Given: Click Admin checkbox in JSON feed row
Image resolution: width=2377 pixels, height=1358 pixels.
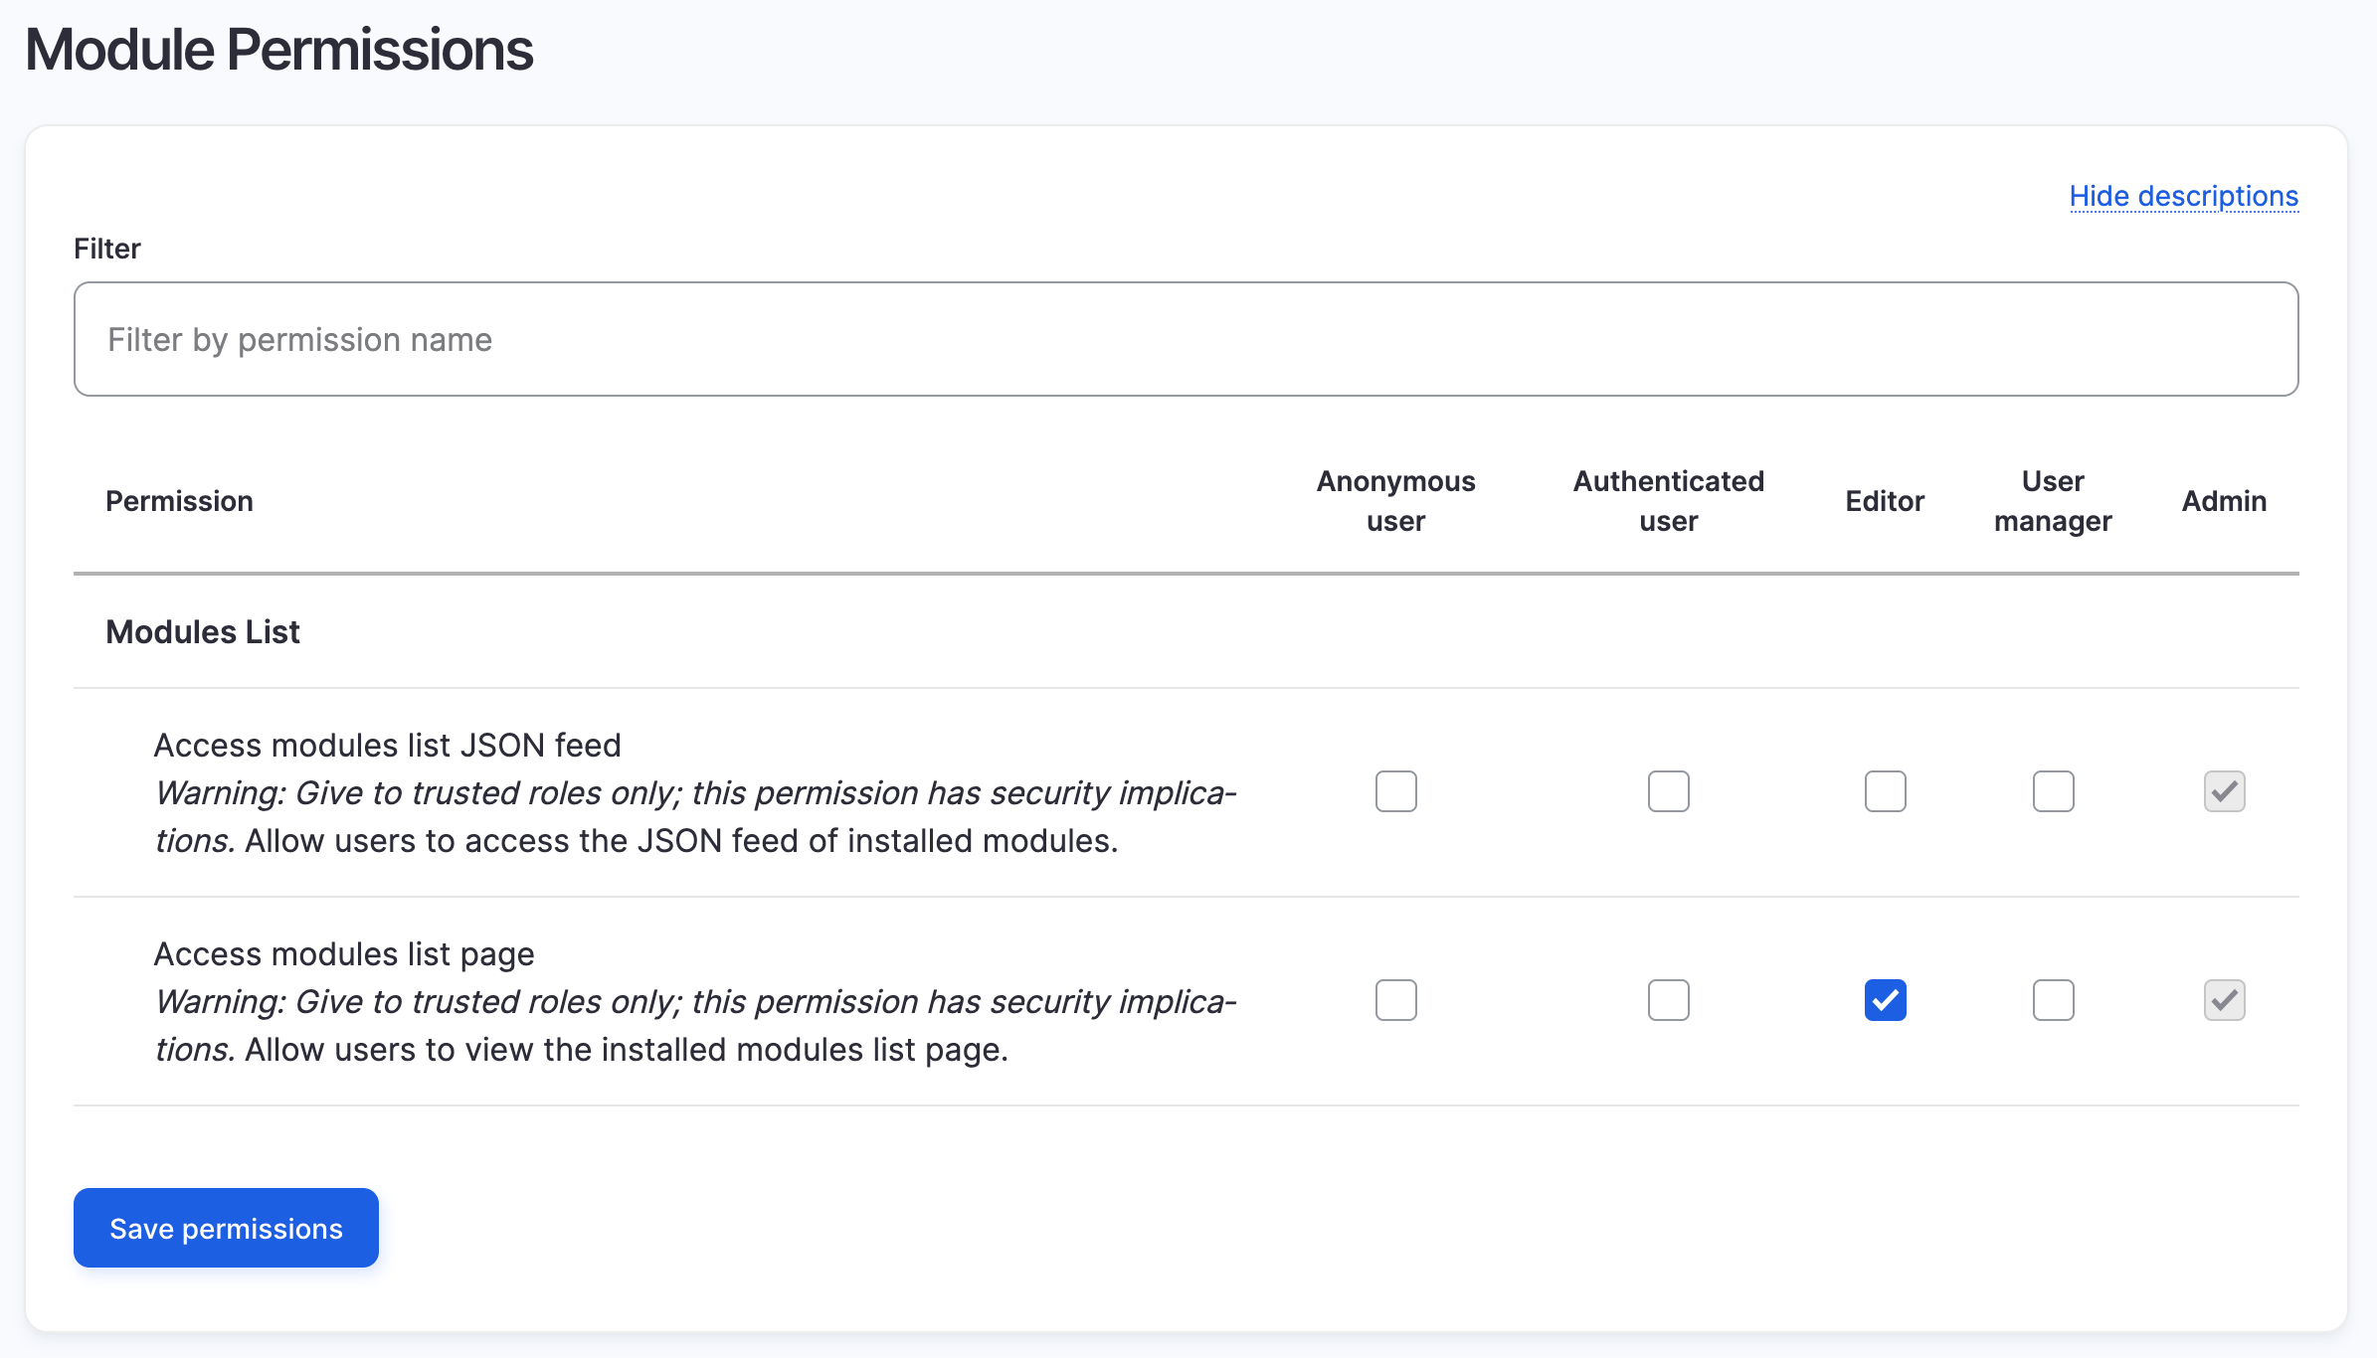Looking at the screenshot, I should pyautogui.click(x=2224, y=791).
